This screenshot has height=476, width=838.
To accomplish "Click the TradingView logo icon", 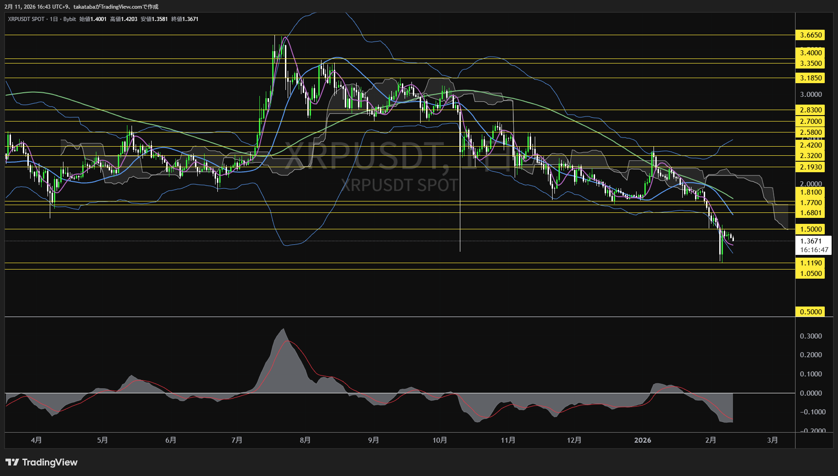I will (x=12, y=462).
